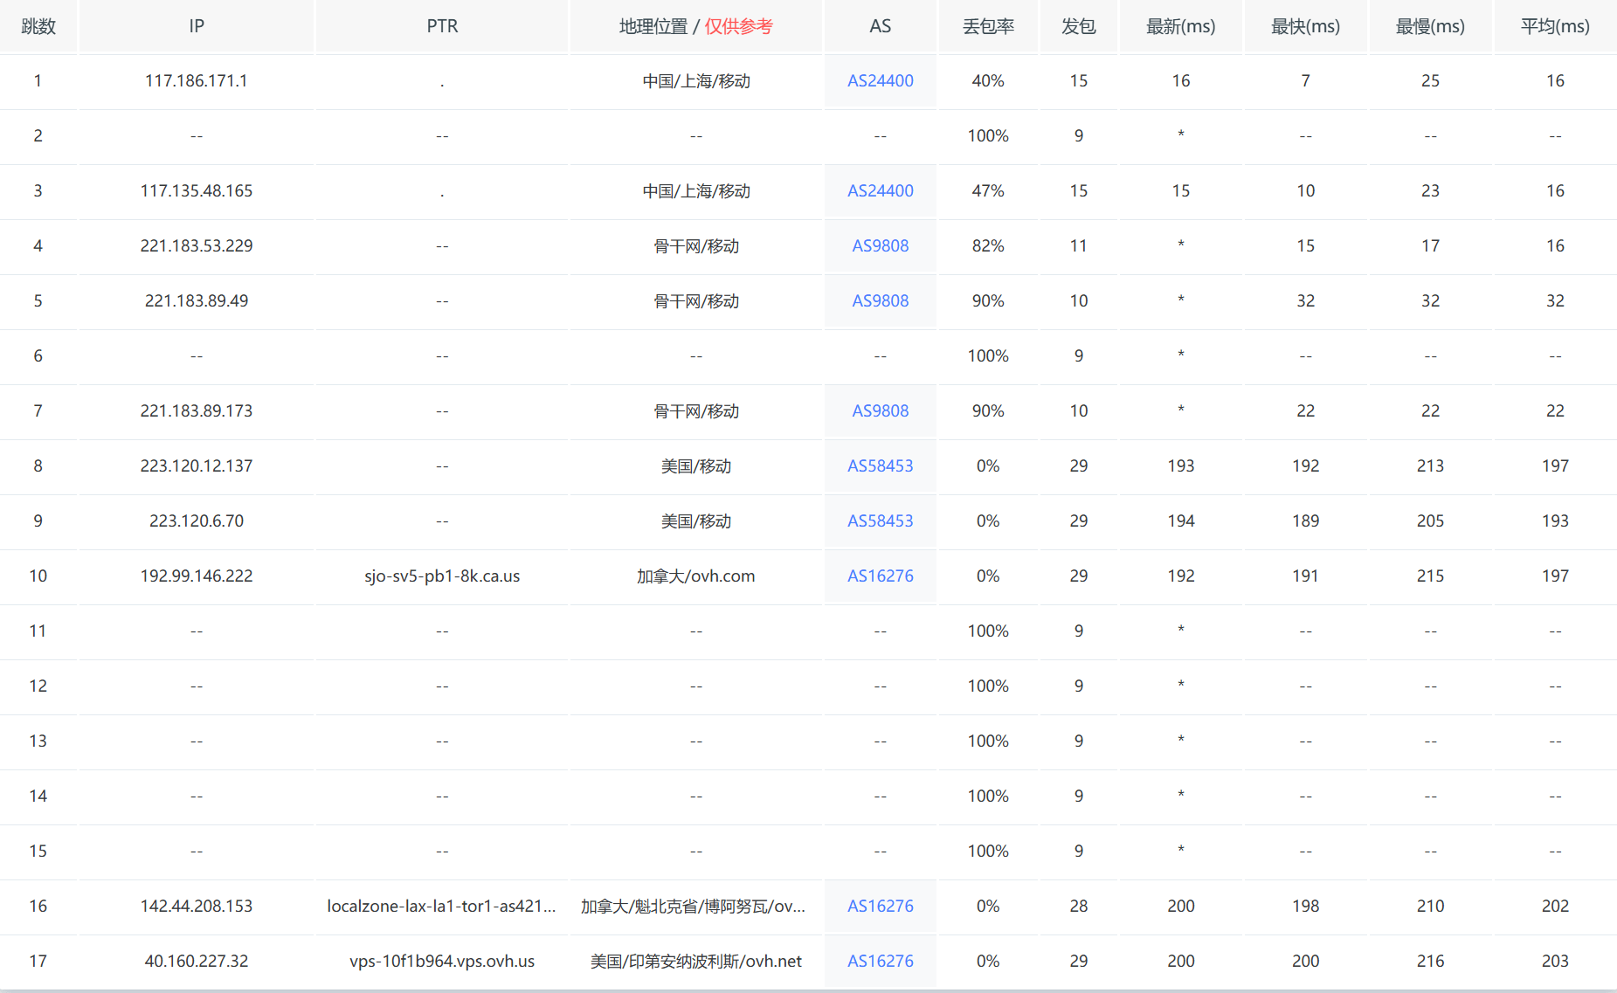Screen dimensions: 1617x993
Task: Open the AS16276 link on hop 16
Action: click(879, 906)
